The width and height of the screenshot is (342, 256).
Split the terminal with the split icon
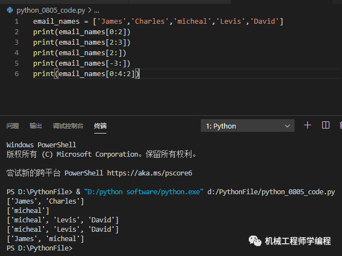(x=325, y=125)
